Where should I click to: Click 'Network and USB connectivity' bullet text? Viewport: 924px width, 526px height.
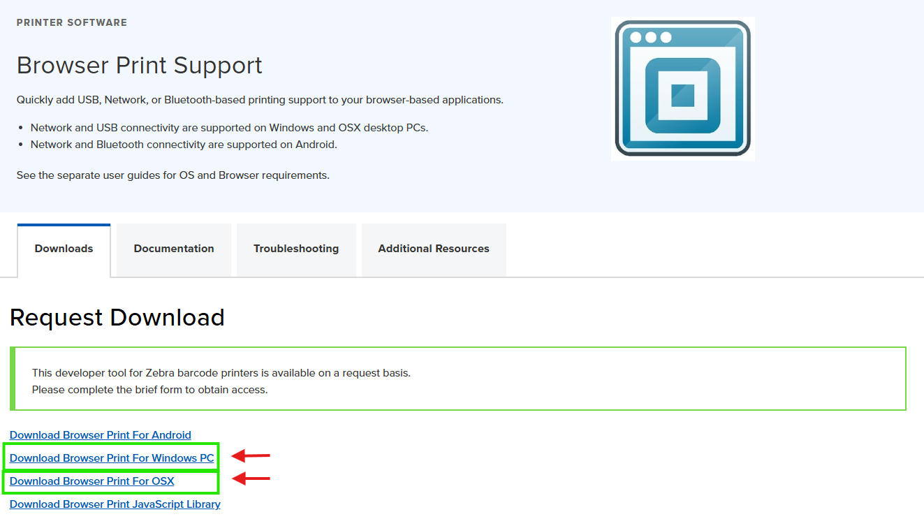[229, 128]
